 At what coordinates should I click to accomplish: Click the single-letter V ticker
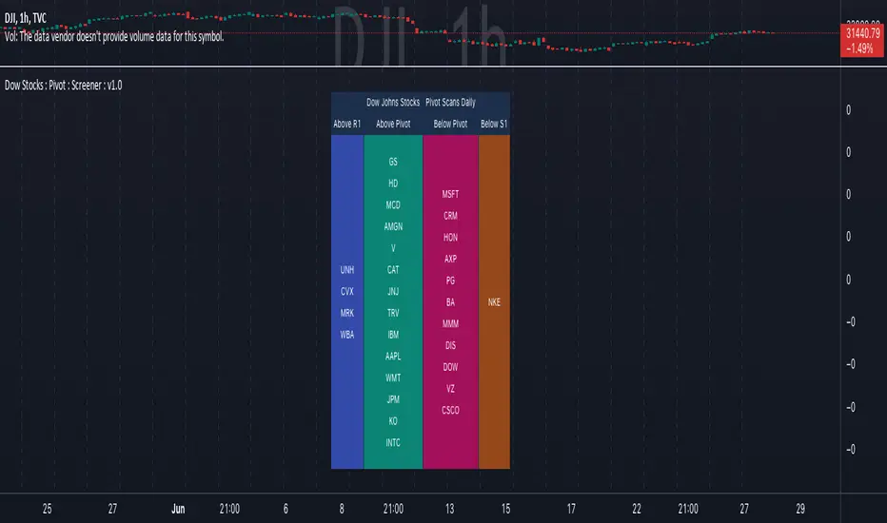pyautogui.click(x=393, y=248)
